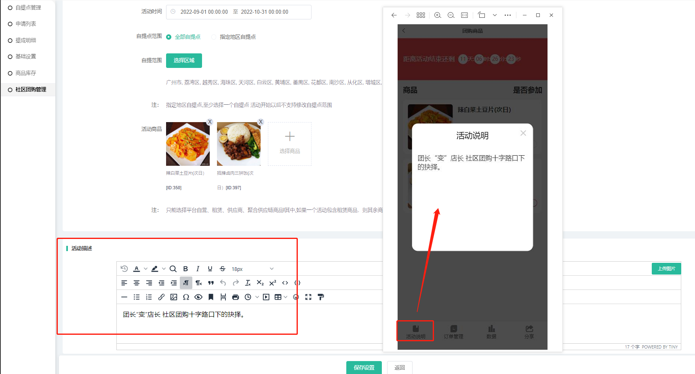The height and width of the screenshot is (374, 695).
Task: Click the 上传图片 button
Action: tap(666, 269)
